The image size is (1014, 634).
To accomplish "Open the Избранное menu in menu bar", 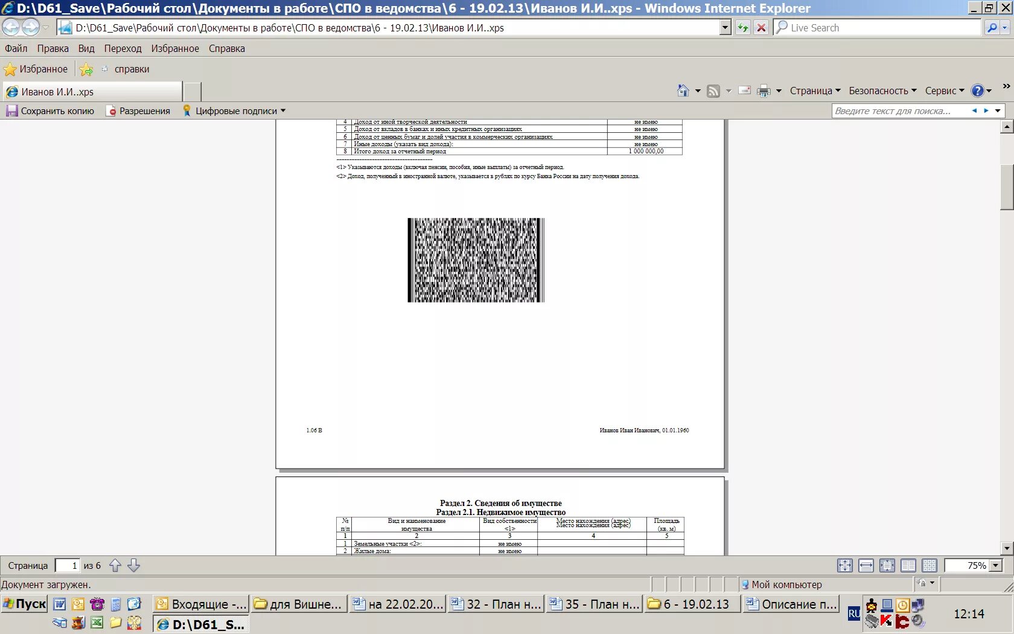I will coord(175,48).
